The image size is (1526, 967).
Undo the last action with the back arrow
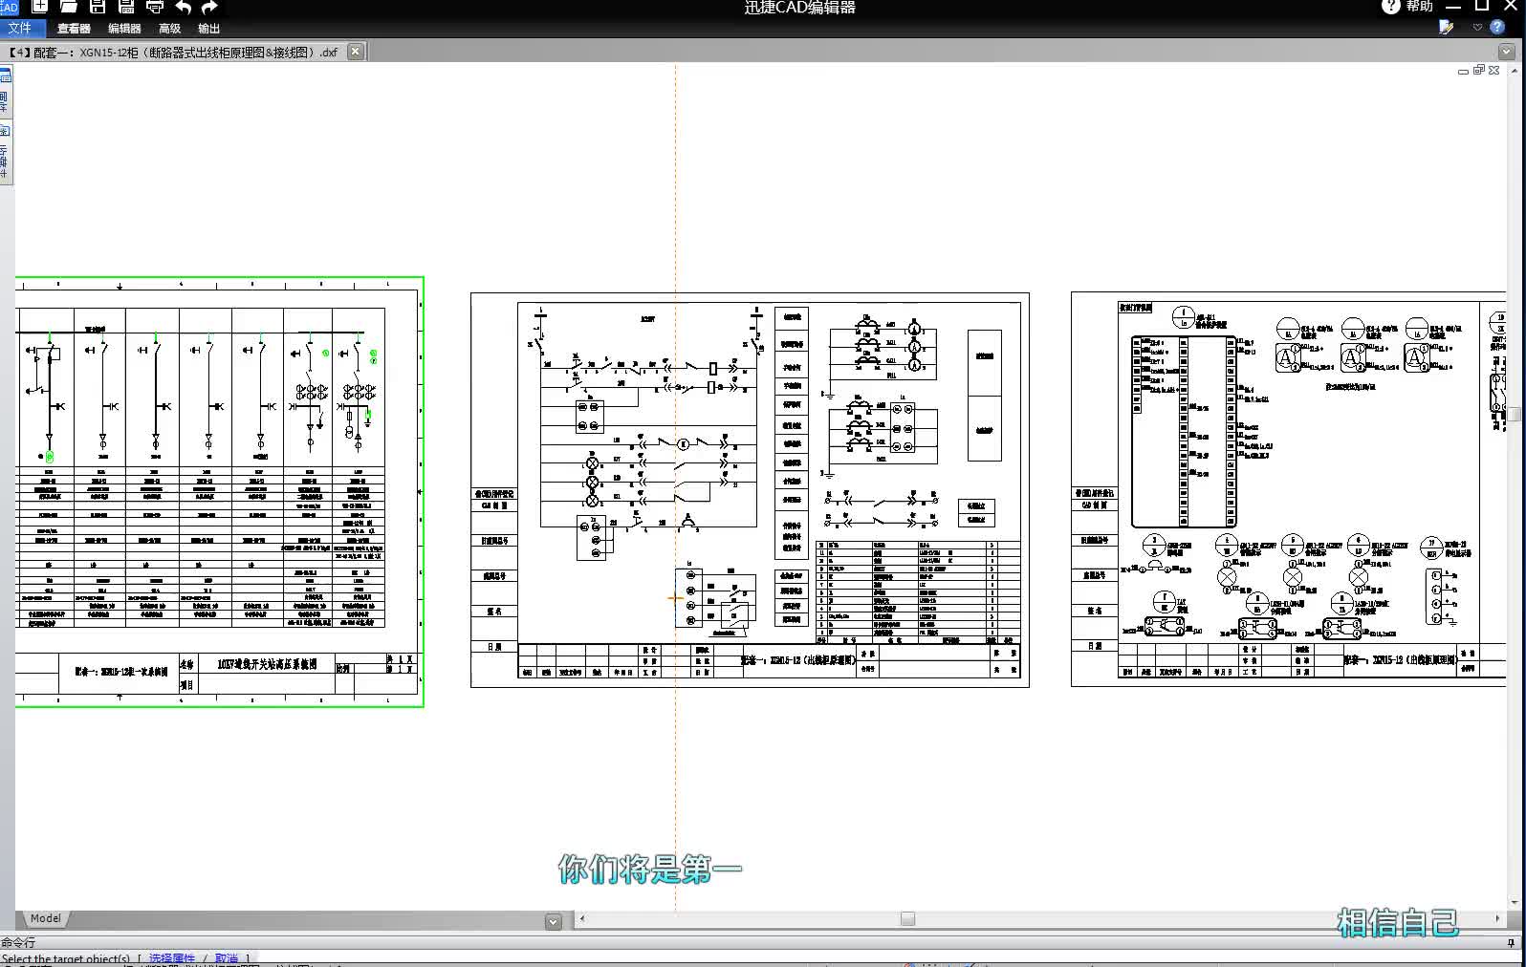(x=184, y=7)
